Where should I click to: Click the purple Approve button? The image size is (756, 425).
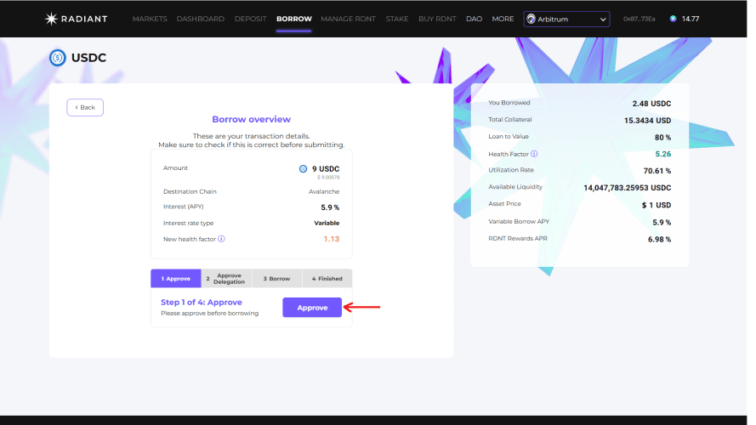312,308
